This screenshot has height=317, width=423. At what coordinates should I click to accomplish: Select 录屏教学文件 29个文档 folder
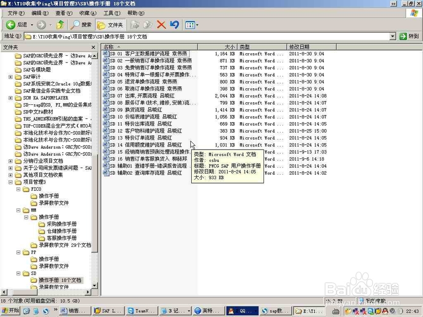(65, 245)
